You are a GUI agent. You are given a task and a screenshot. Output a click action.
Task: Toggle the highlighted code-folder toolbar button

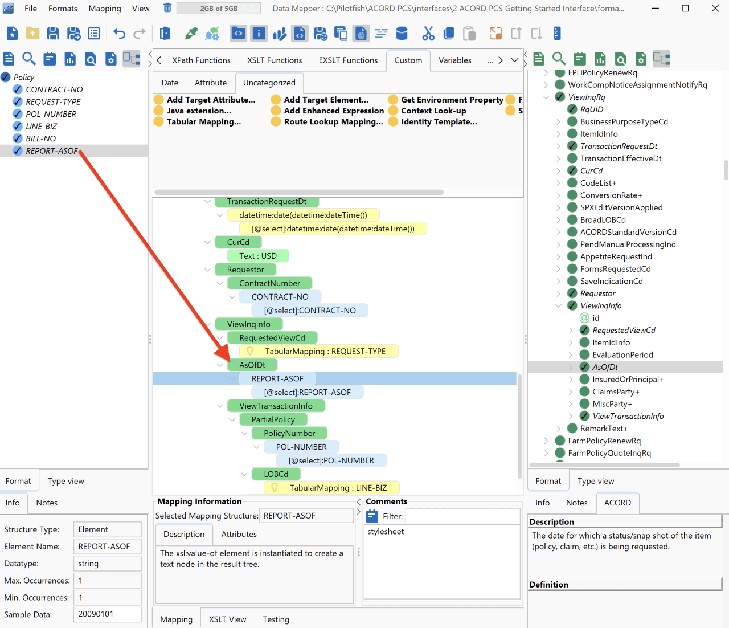(238, 34)
